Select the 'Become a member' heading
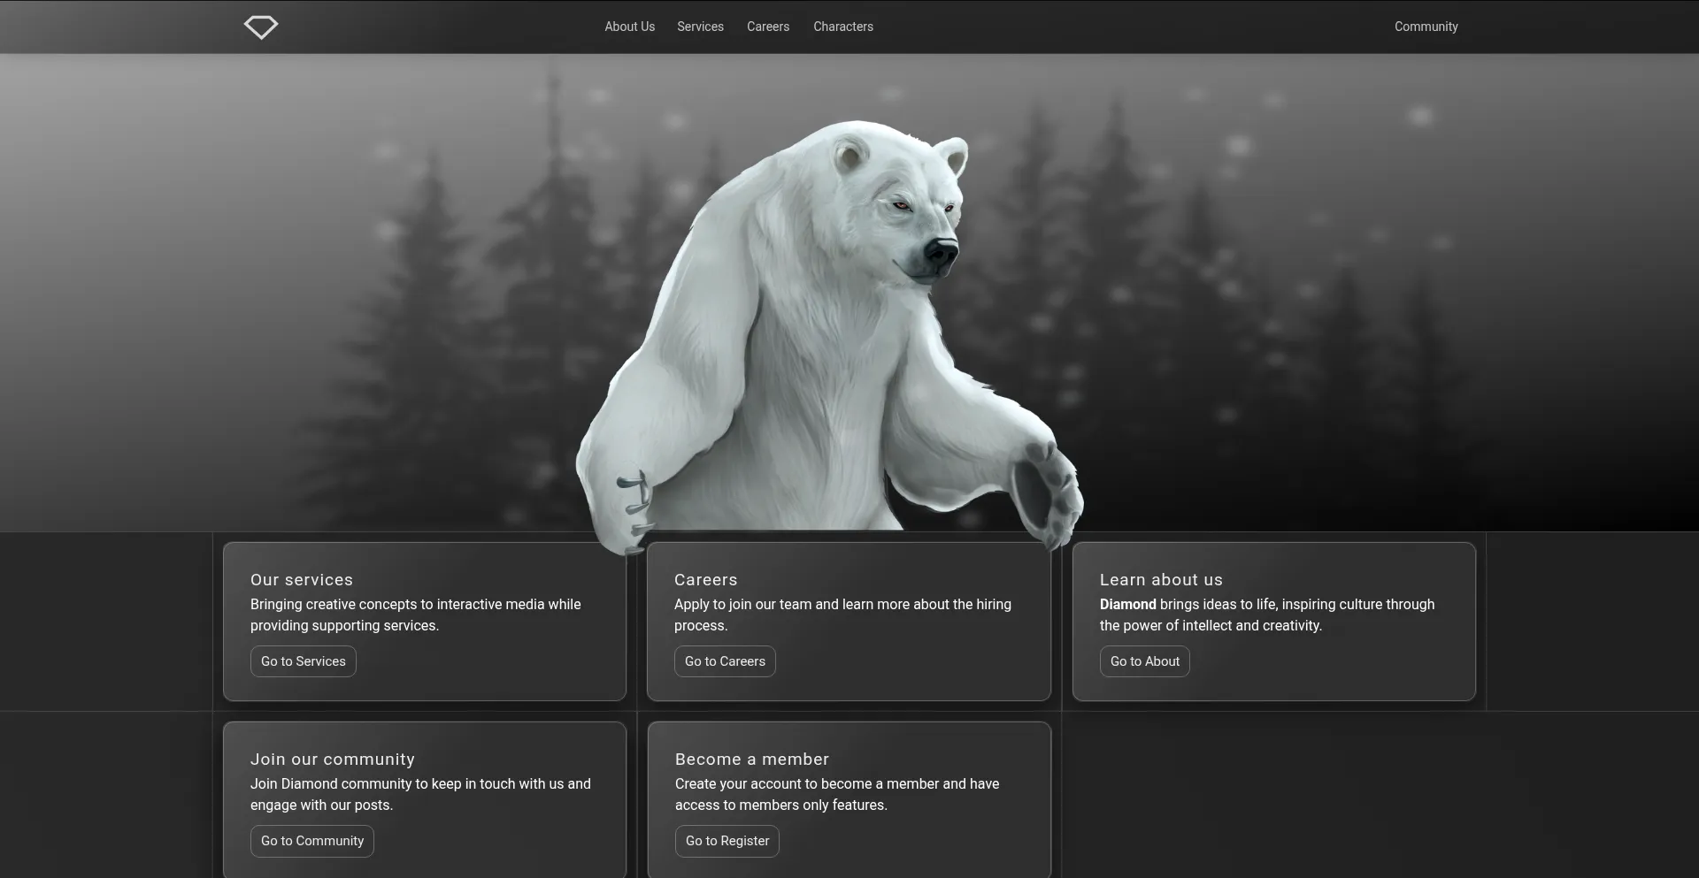The width and height of the screenshot is (1699, 878). pos(752,760)
